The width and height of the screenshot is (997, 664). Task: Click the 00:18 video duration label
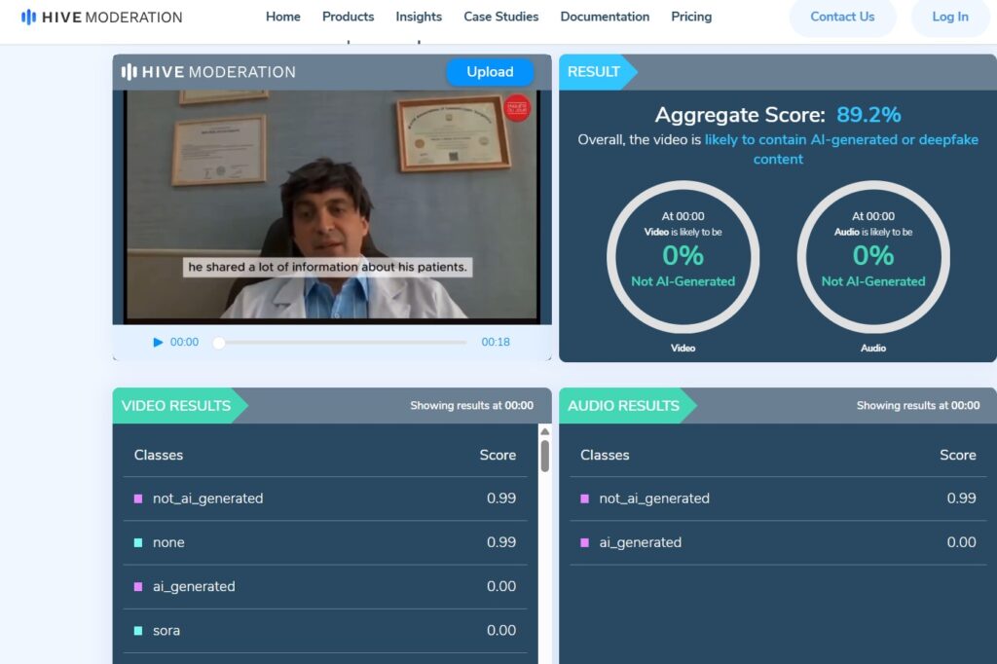pyautogui.click(x=496, y=342)
